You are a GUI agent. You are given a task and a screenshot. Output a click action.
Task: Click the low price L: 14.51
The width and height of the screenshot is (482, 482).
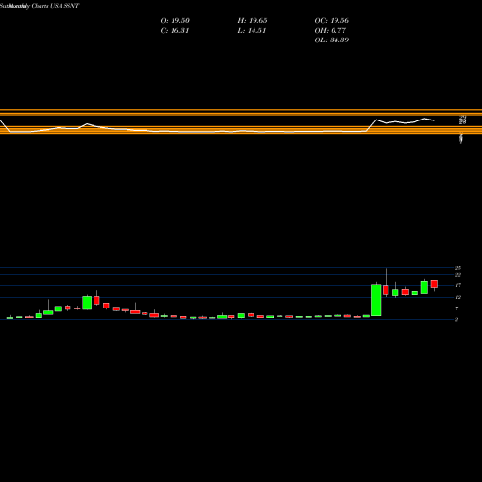[252, 31]
